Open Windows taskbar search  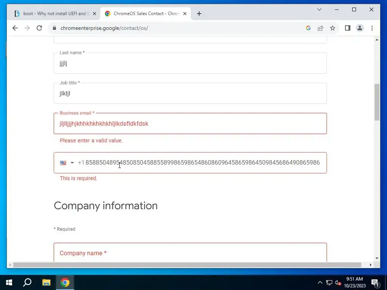(27, 282)
